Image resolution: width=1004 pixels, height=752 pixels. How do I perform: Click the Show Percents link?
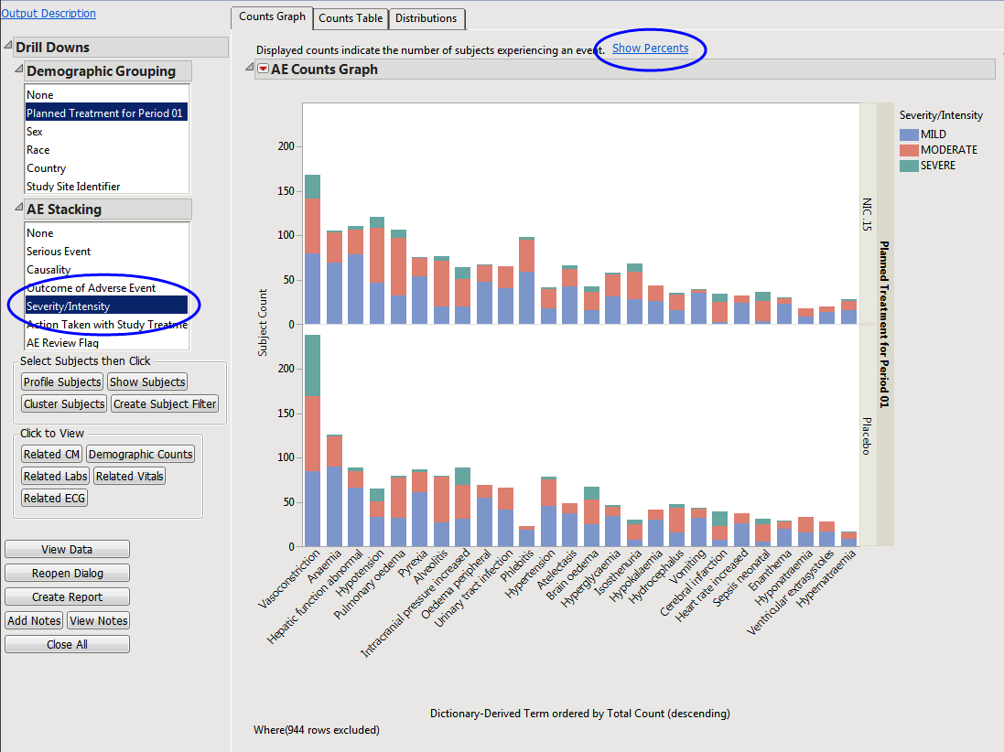click(650, 48)
